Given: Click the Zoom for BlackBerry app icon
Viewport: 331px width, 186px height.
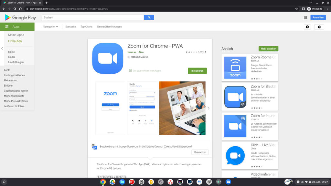Looking at the screenshot, I should (235, 97).
